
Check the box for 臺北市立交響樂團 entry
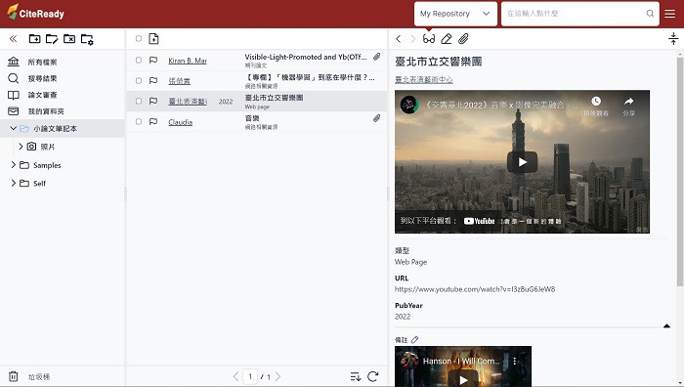139,102
